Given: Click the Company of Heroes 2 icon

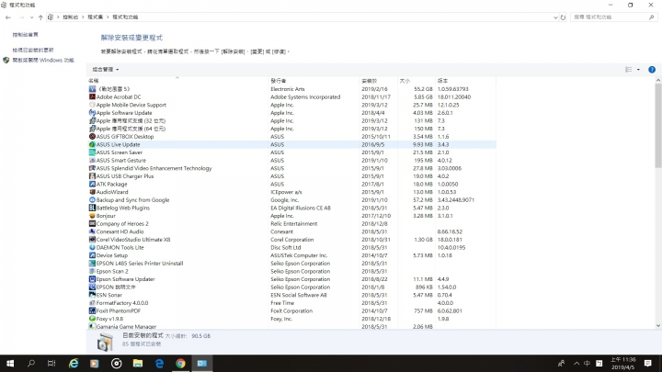Looking at the screenshot, I should [x=92, y=223].
